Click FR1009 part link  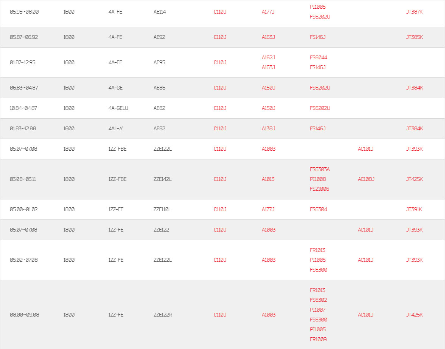(318, 339)
